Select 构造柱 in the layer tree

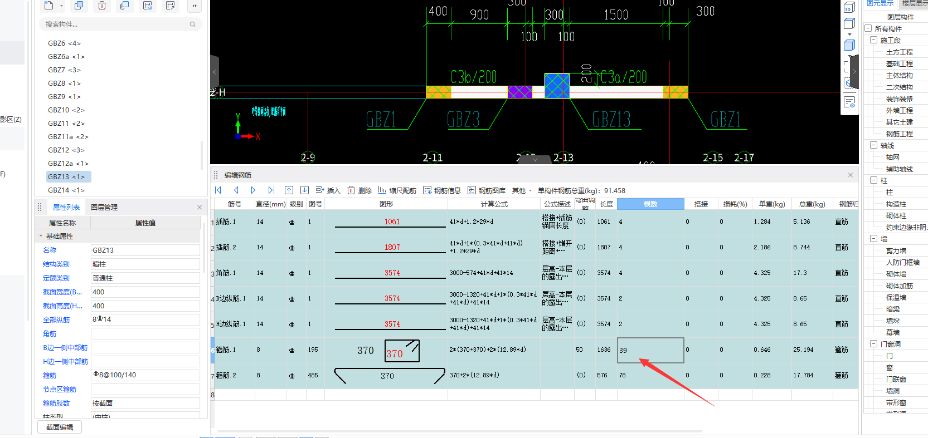point(896,204)
